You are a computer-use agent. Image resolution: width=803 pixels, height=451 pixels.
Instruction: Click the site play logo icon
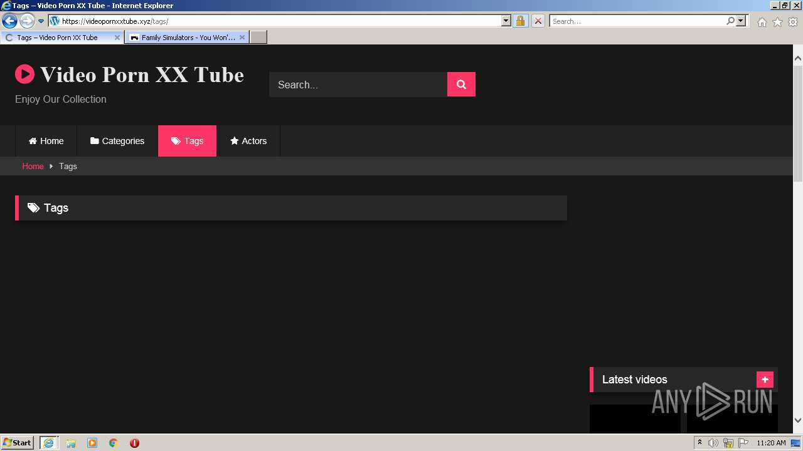coord(24,74)
